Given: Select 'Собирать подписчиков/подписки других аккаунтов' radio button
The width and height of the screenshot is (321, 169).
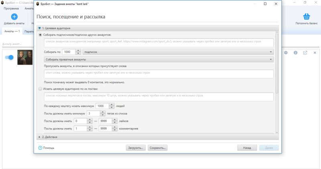Looking at the screenshot, I should [x=40, y=35].
